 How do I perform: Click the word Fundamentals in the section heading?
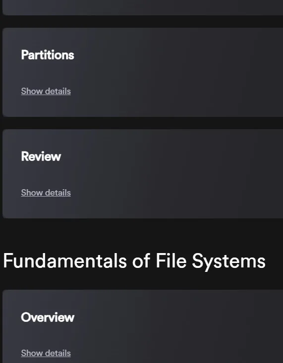point(65,260)
